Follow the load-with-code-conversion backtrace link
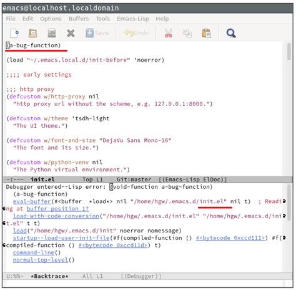Image resolution: width=296 pixels, height=291 pixels. (x=56, y=216)
